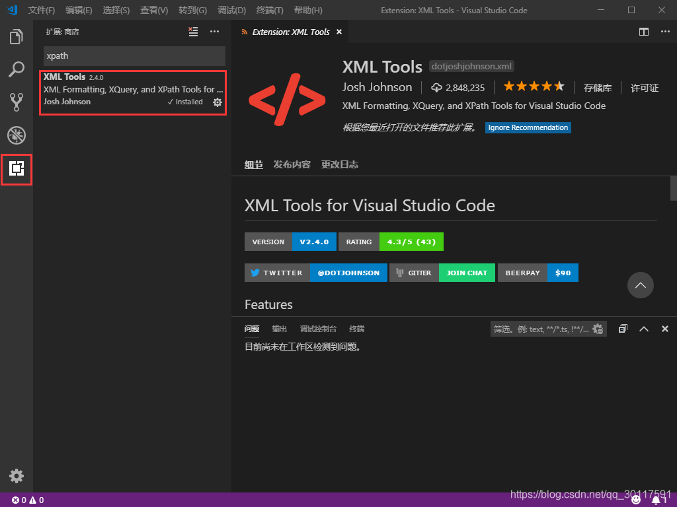Open the 许可证 license link

coord(645,88)
